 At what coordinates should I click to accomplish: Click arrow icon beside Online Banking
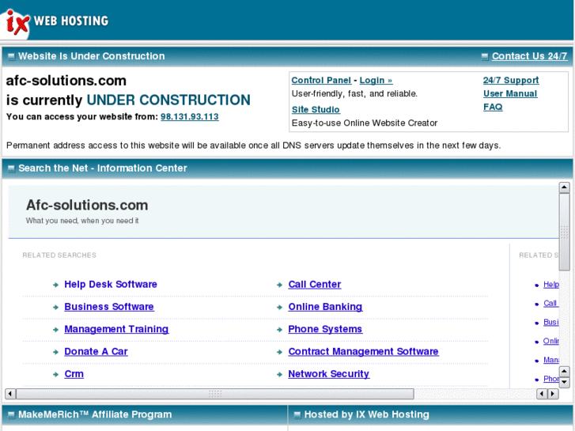(x=279, y=307)
